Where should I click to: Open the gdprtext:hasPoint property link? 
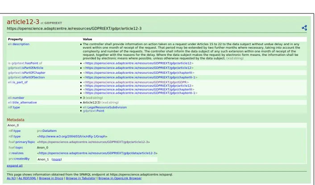click(x=25, y=63)
